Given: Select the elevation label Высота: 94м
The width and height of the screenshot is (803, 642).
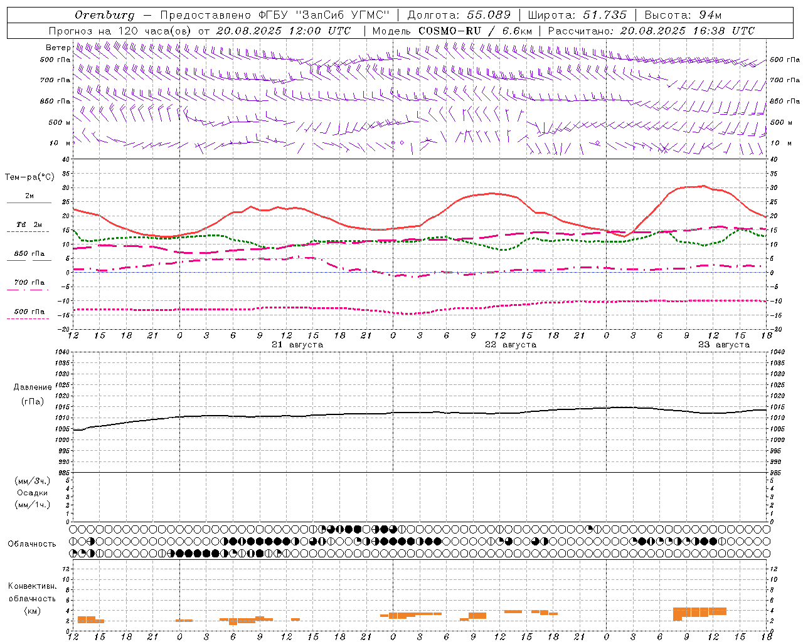Looking at the screenshot, I should 683,14.
